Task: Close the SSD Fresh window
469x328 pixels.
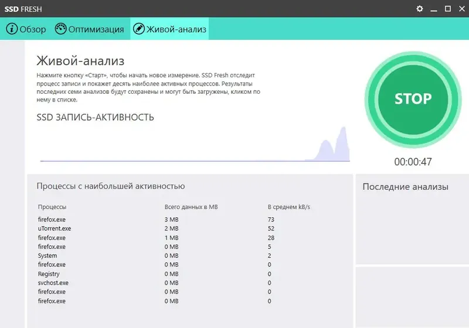Action: click(x=462, y=9)
